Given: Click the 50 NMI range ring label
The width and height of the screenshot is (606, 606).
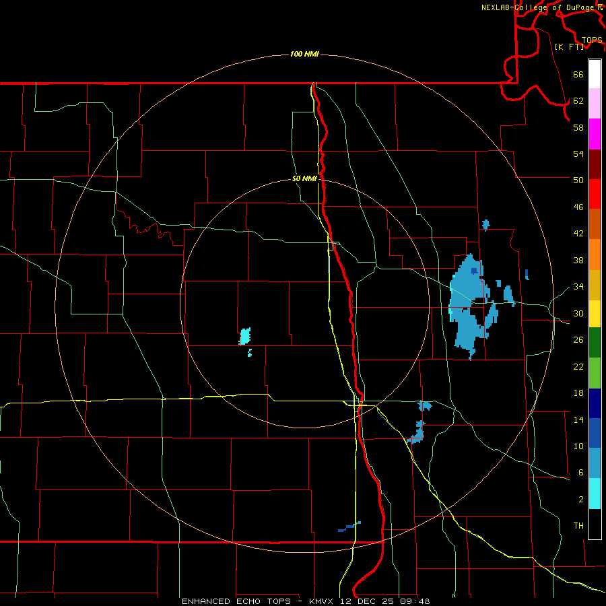Looking at the screenshot, I should tap(304, 178).
